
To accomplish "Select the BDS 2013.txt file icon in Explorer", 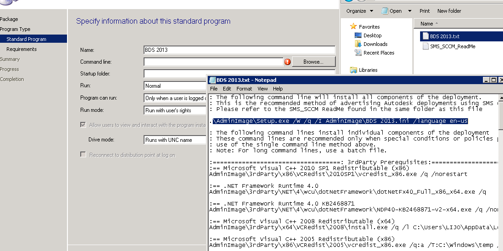I will pyautogui.click(x=426, y=36).
